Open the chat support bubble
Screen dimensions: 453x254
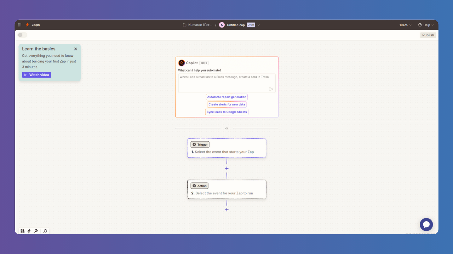[426, 224]
